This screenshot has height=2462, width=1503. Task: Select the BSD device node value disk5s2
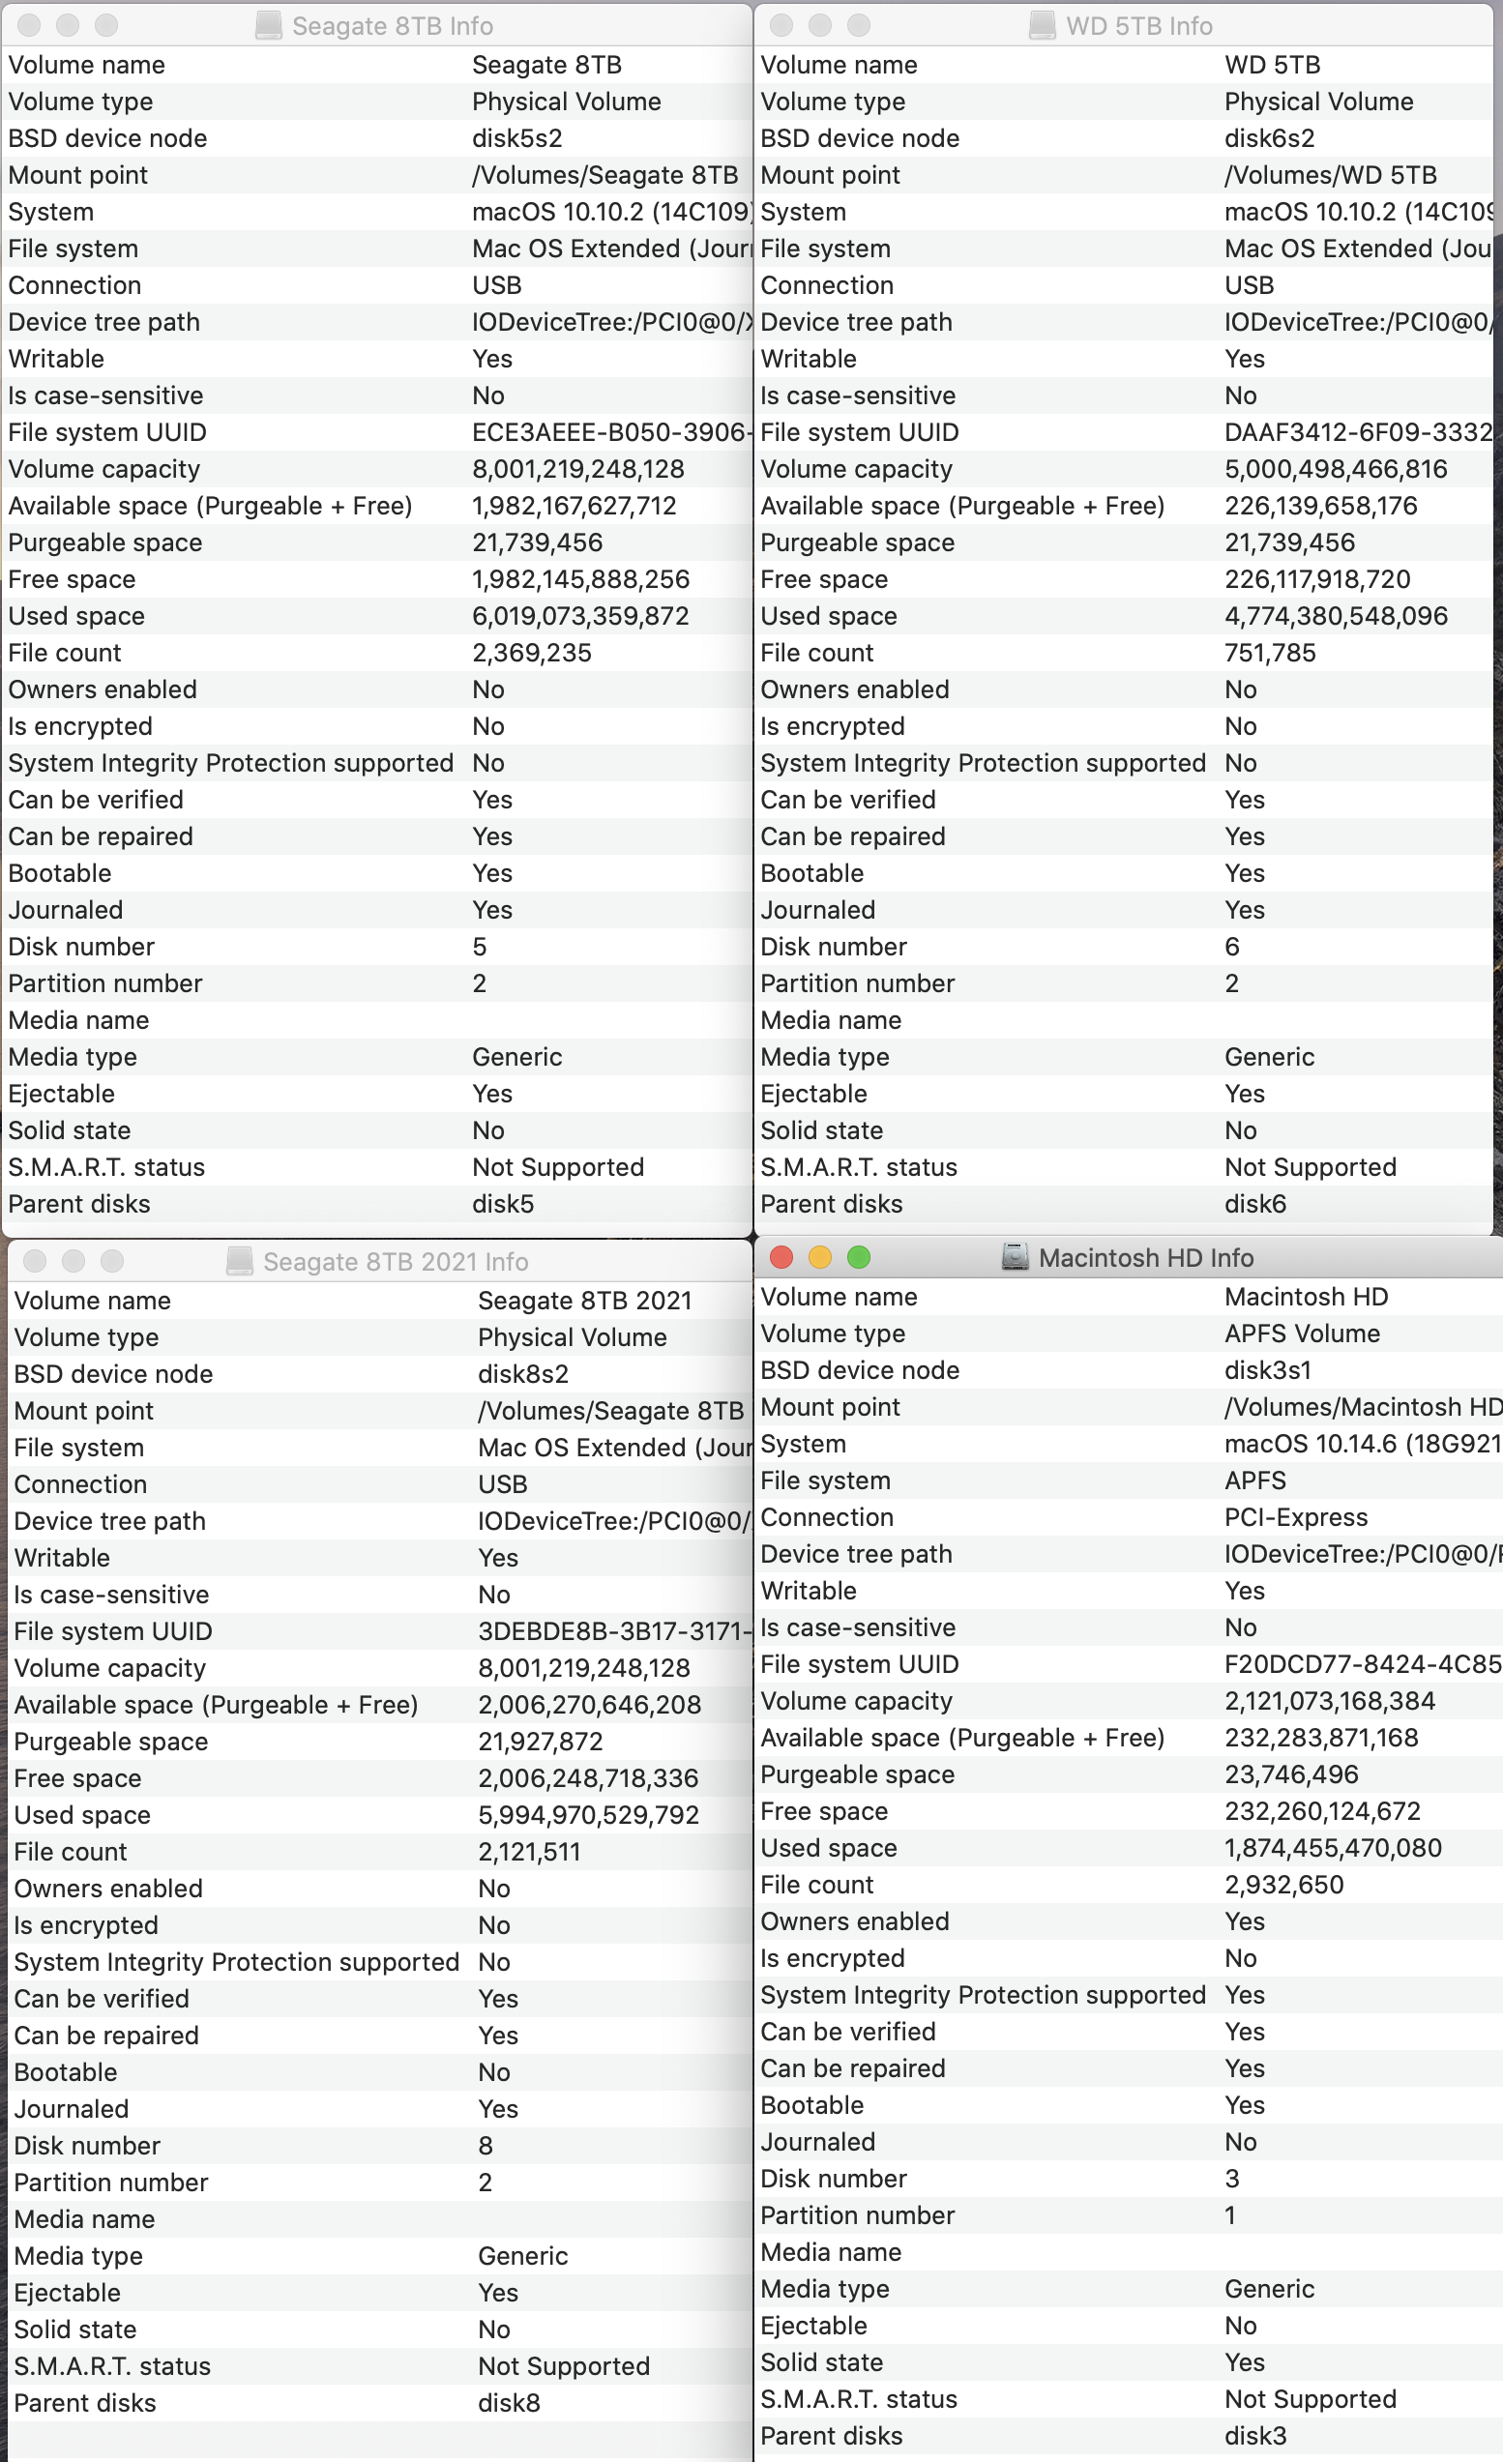(517, 138)
